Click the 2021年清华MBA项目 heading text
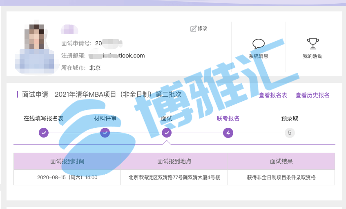The width and height of the screenshot is (346, 209). coord(118,95)
